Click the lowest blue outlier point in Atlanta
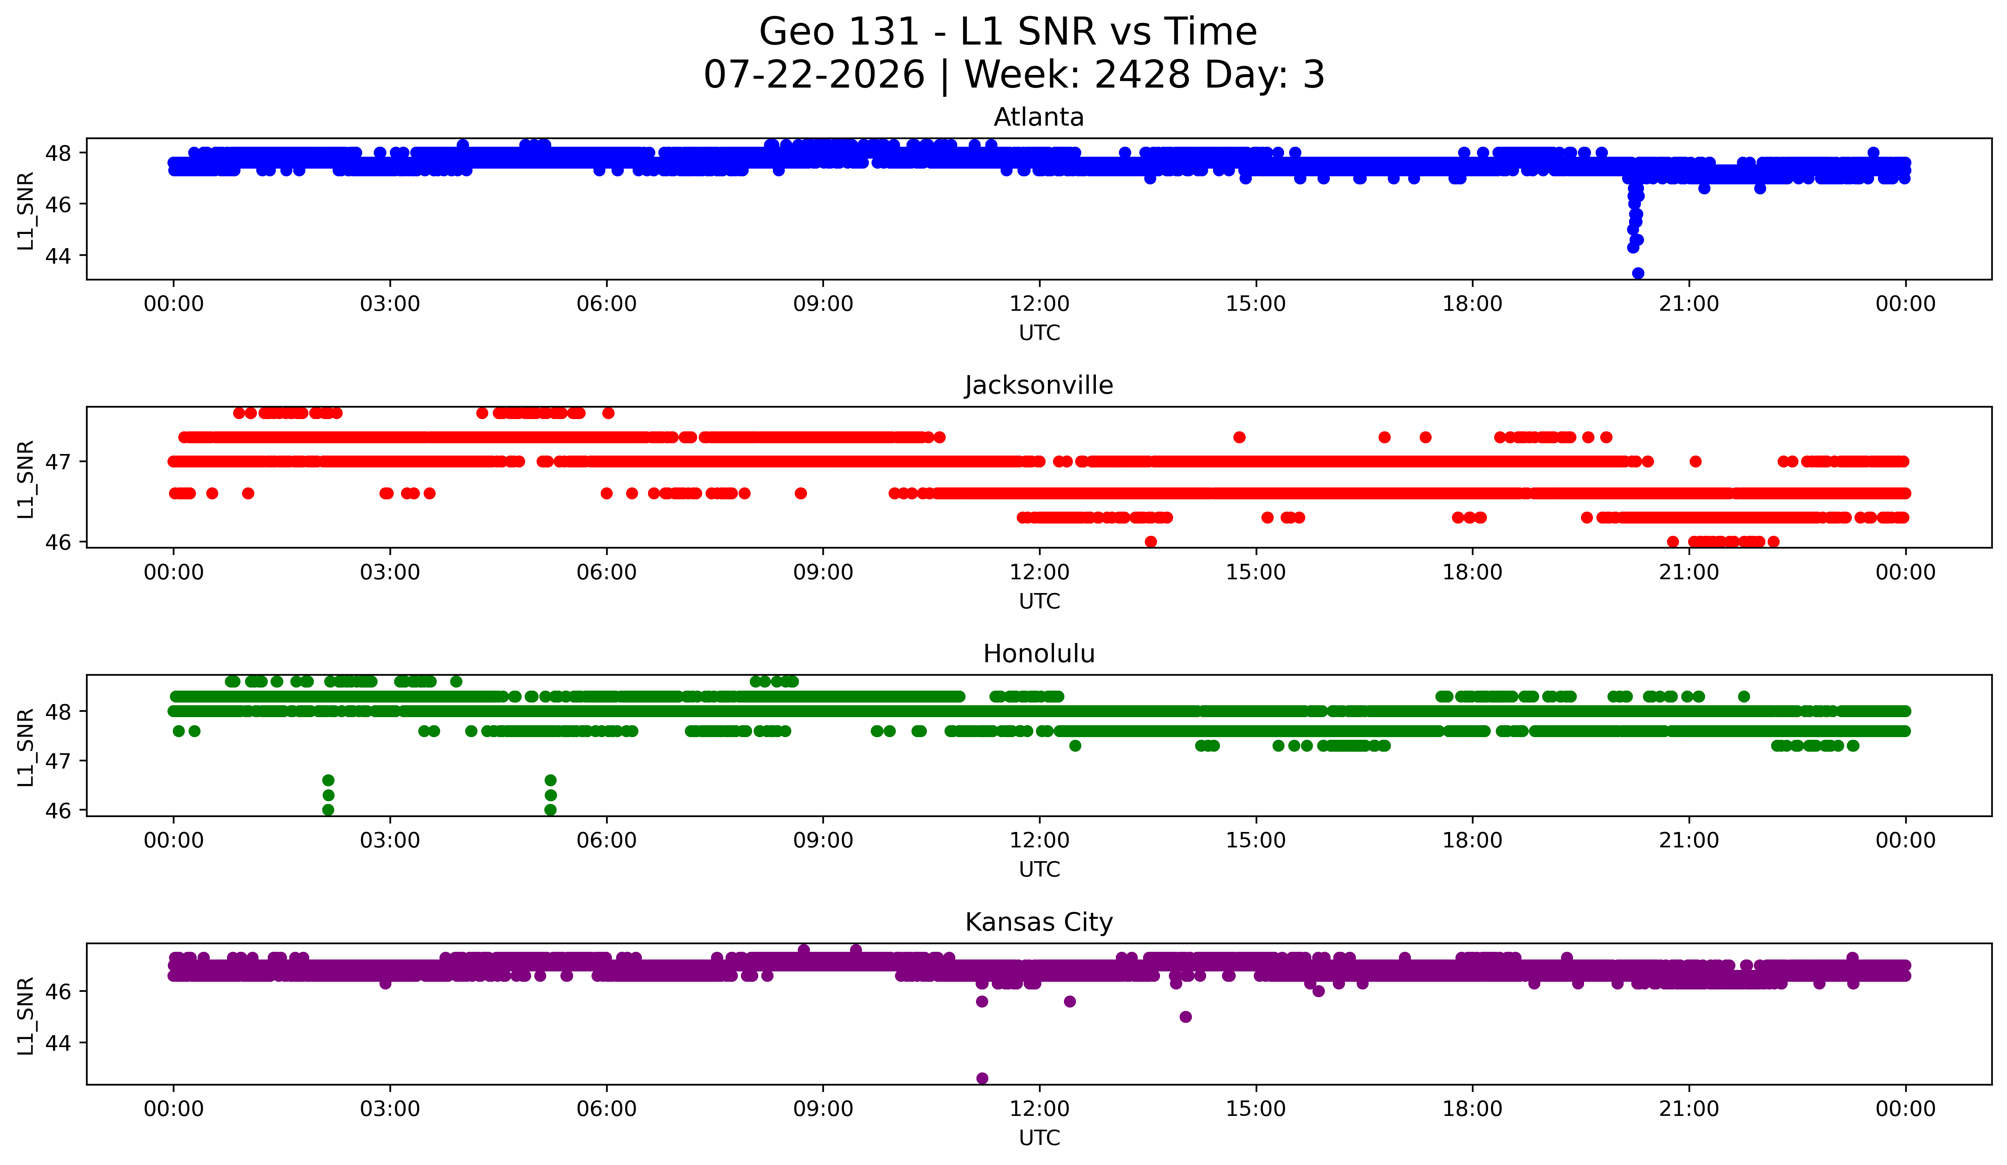 [x=1638, y=273]
